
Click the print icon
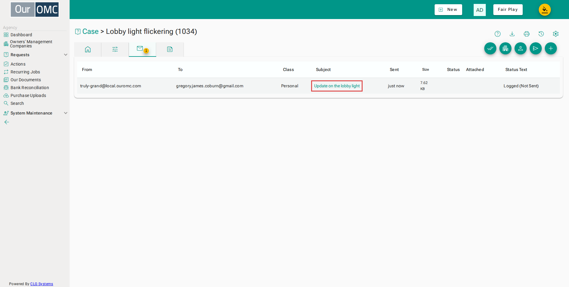(527, 34)
